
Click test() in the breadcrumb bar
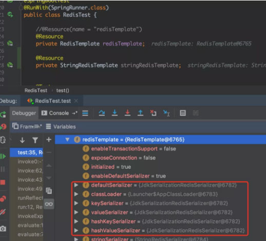[x=63, y=90]
